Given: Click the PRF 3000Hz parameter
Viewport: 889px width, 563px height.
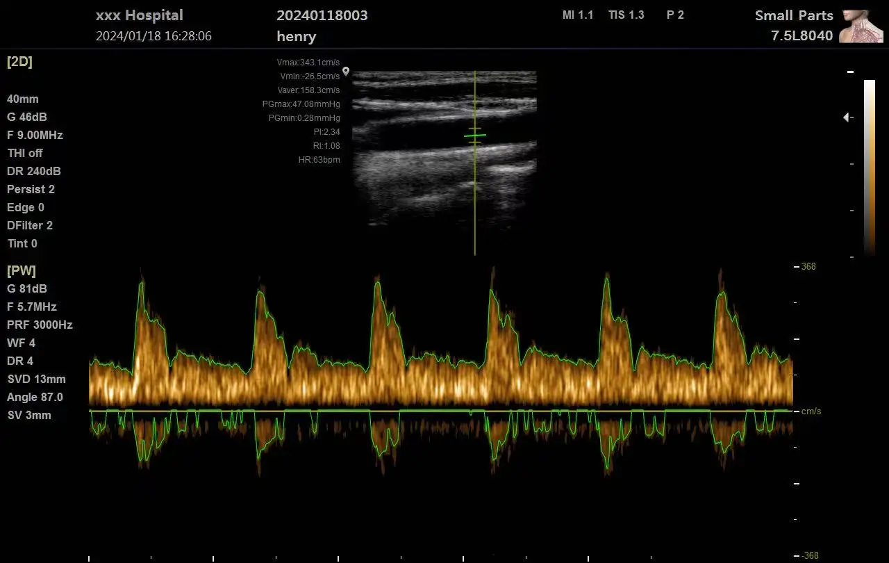Looking at the screenshot, I should 40,325.
